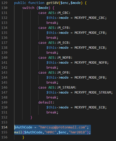Click line number 155 in gutter
Image resolution: width=116 pixels, height=141 pixels.
[x=4, y=132]
